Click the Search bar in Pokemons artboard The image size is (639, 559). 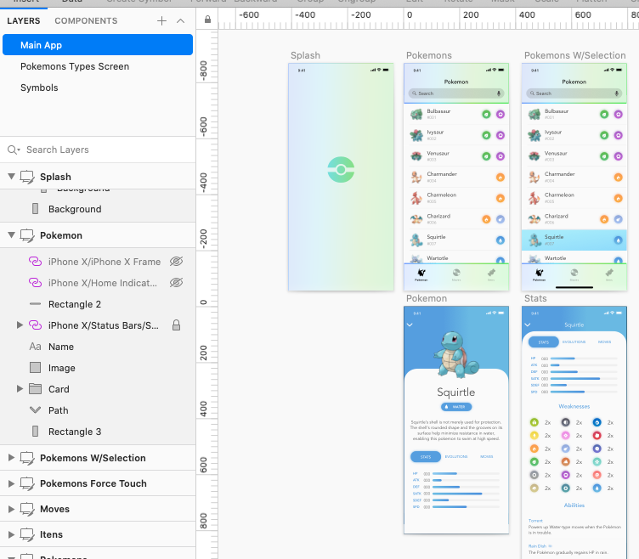coord(456,93)
